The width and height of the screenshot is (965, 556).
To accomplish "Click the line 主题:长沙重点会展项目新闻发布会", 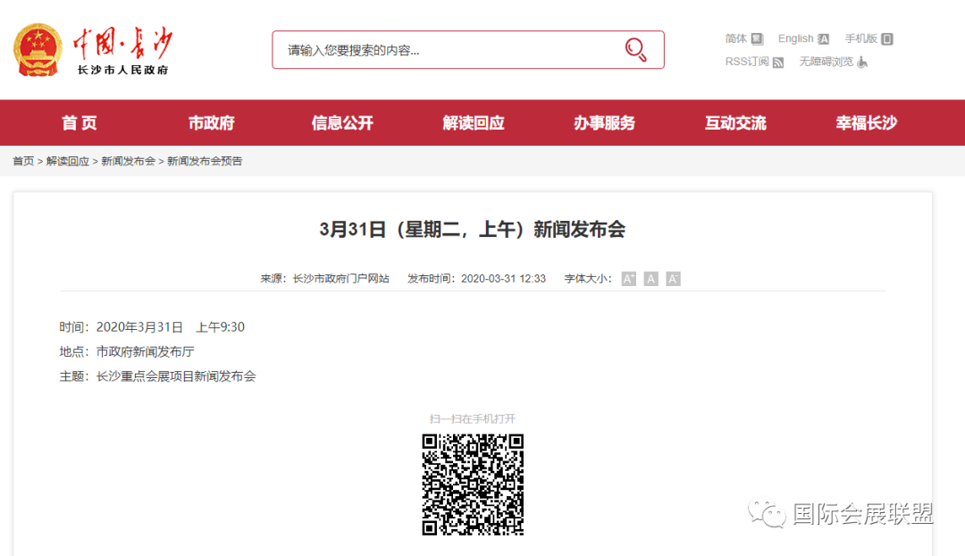I will 157,376.
